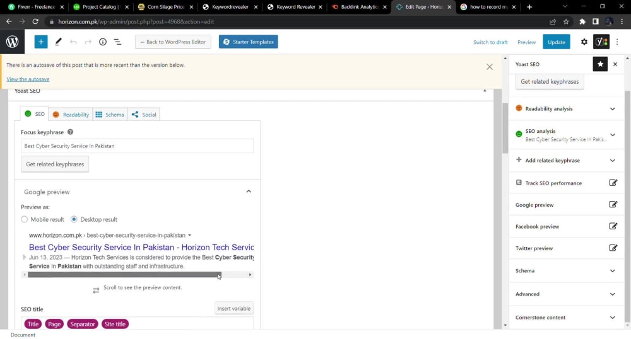Switch to Project Catalog browser tab
The width and height of the screenshot is (631, 339).
[x=100, y=7]
